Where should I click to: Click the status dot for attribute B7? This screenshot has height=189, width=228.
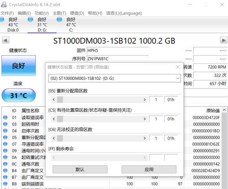coord(5,177)
